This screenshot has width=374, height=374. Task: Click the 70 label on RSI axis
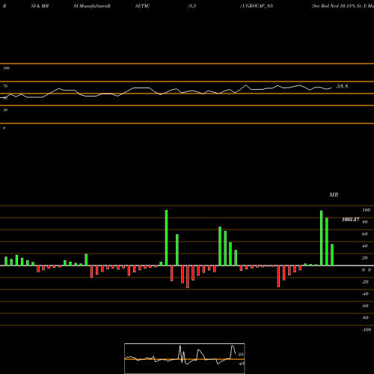coord(5,86)
